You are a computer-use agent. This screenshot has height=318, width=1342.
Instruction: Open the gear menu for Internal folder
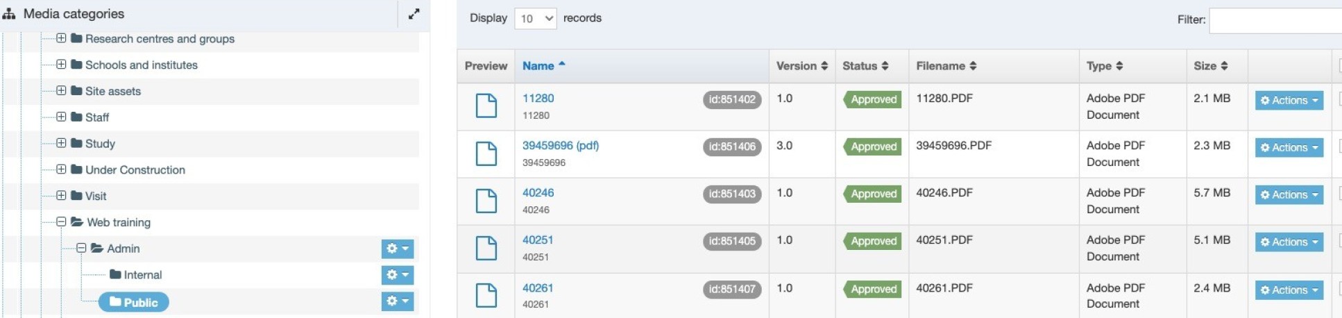click(x=397, y=275)
